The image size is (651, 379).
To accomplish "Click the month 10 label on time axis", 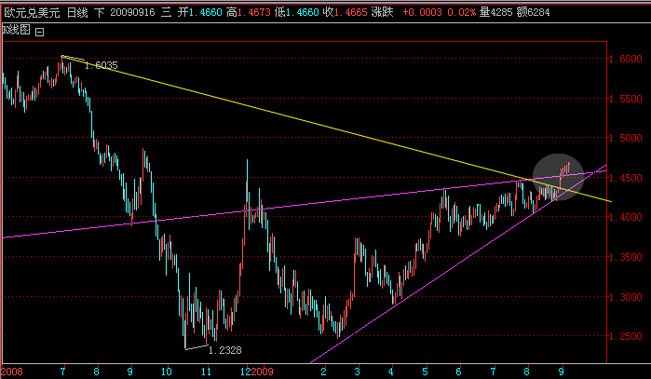I will click(x=167, y=372).
